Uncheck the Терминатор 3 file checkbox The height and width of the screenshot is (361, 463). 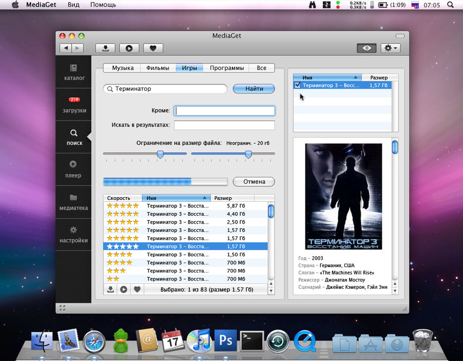[298, 85]
